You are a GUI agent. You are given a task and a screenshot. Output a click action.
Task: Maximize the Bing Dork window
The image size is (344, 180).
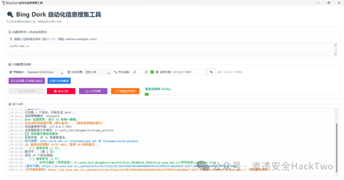point(329,3)
